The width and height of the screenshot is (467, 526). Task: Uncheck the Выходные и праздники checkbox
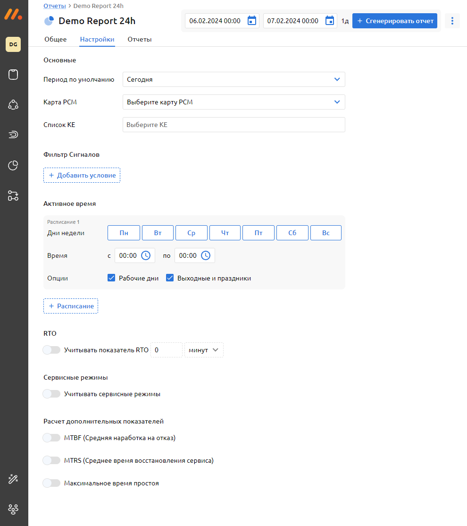(x=170, y=278)
